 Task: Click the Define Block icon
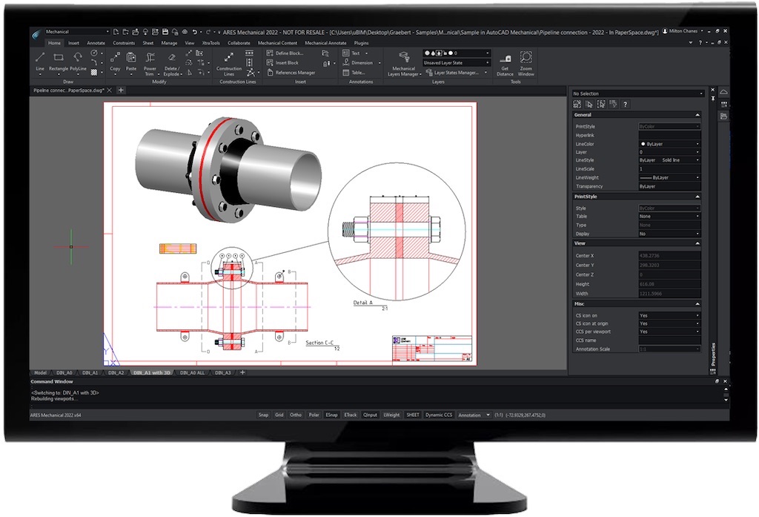tap(270, 53)
